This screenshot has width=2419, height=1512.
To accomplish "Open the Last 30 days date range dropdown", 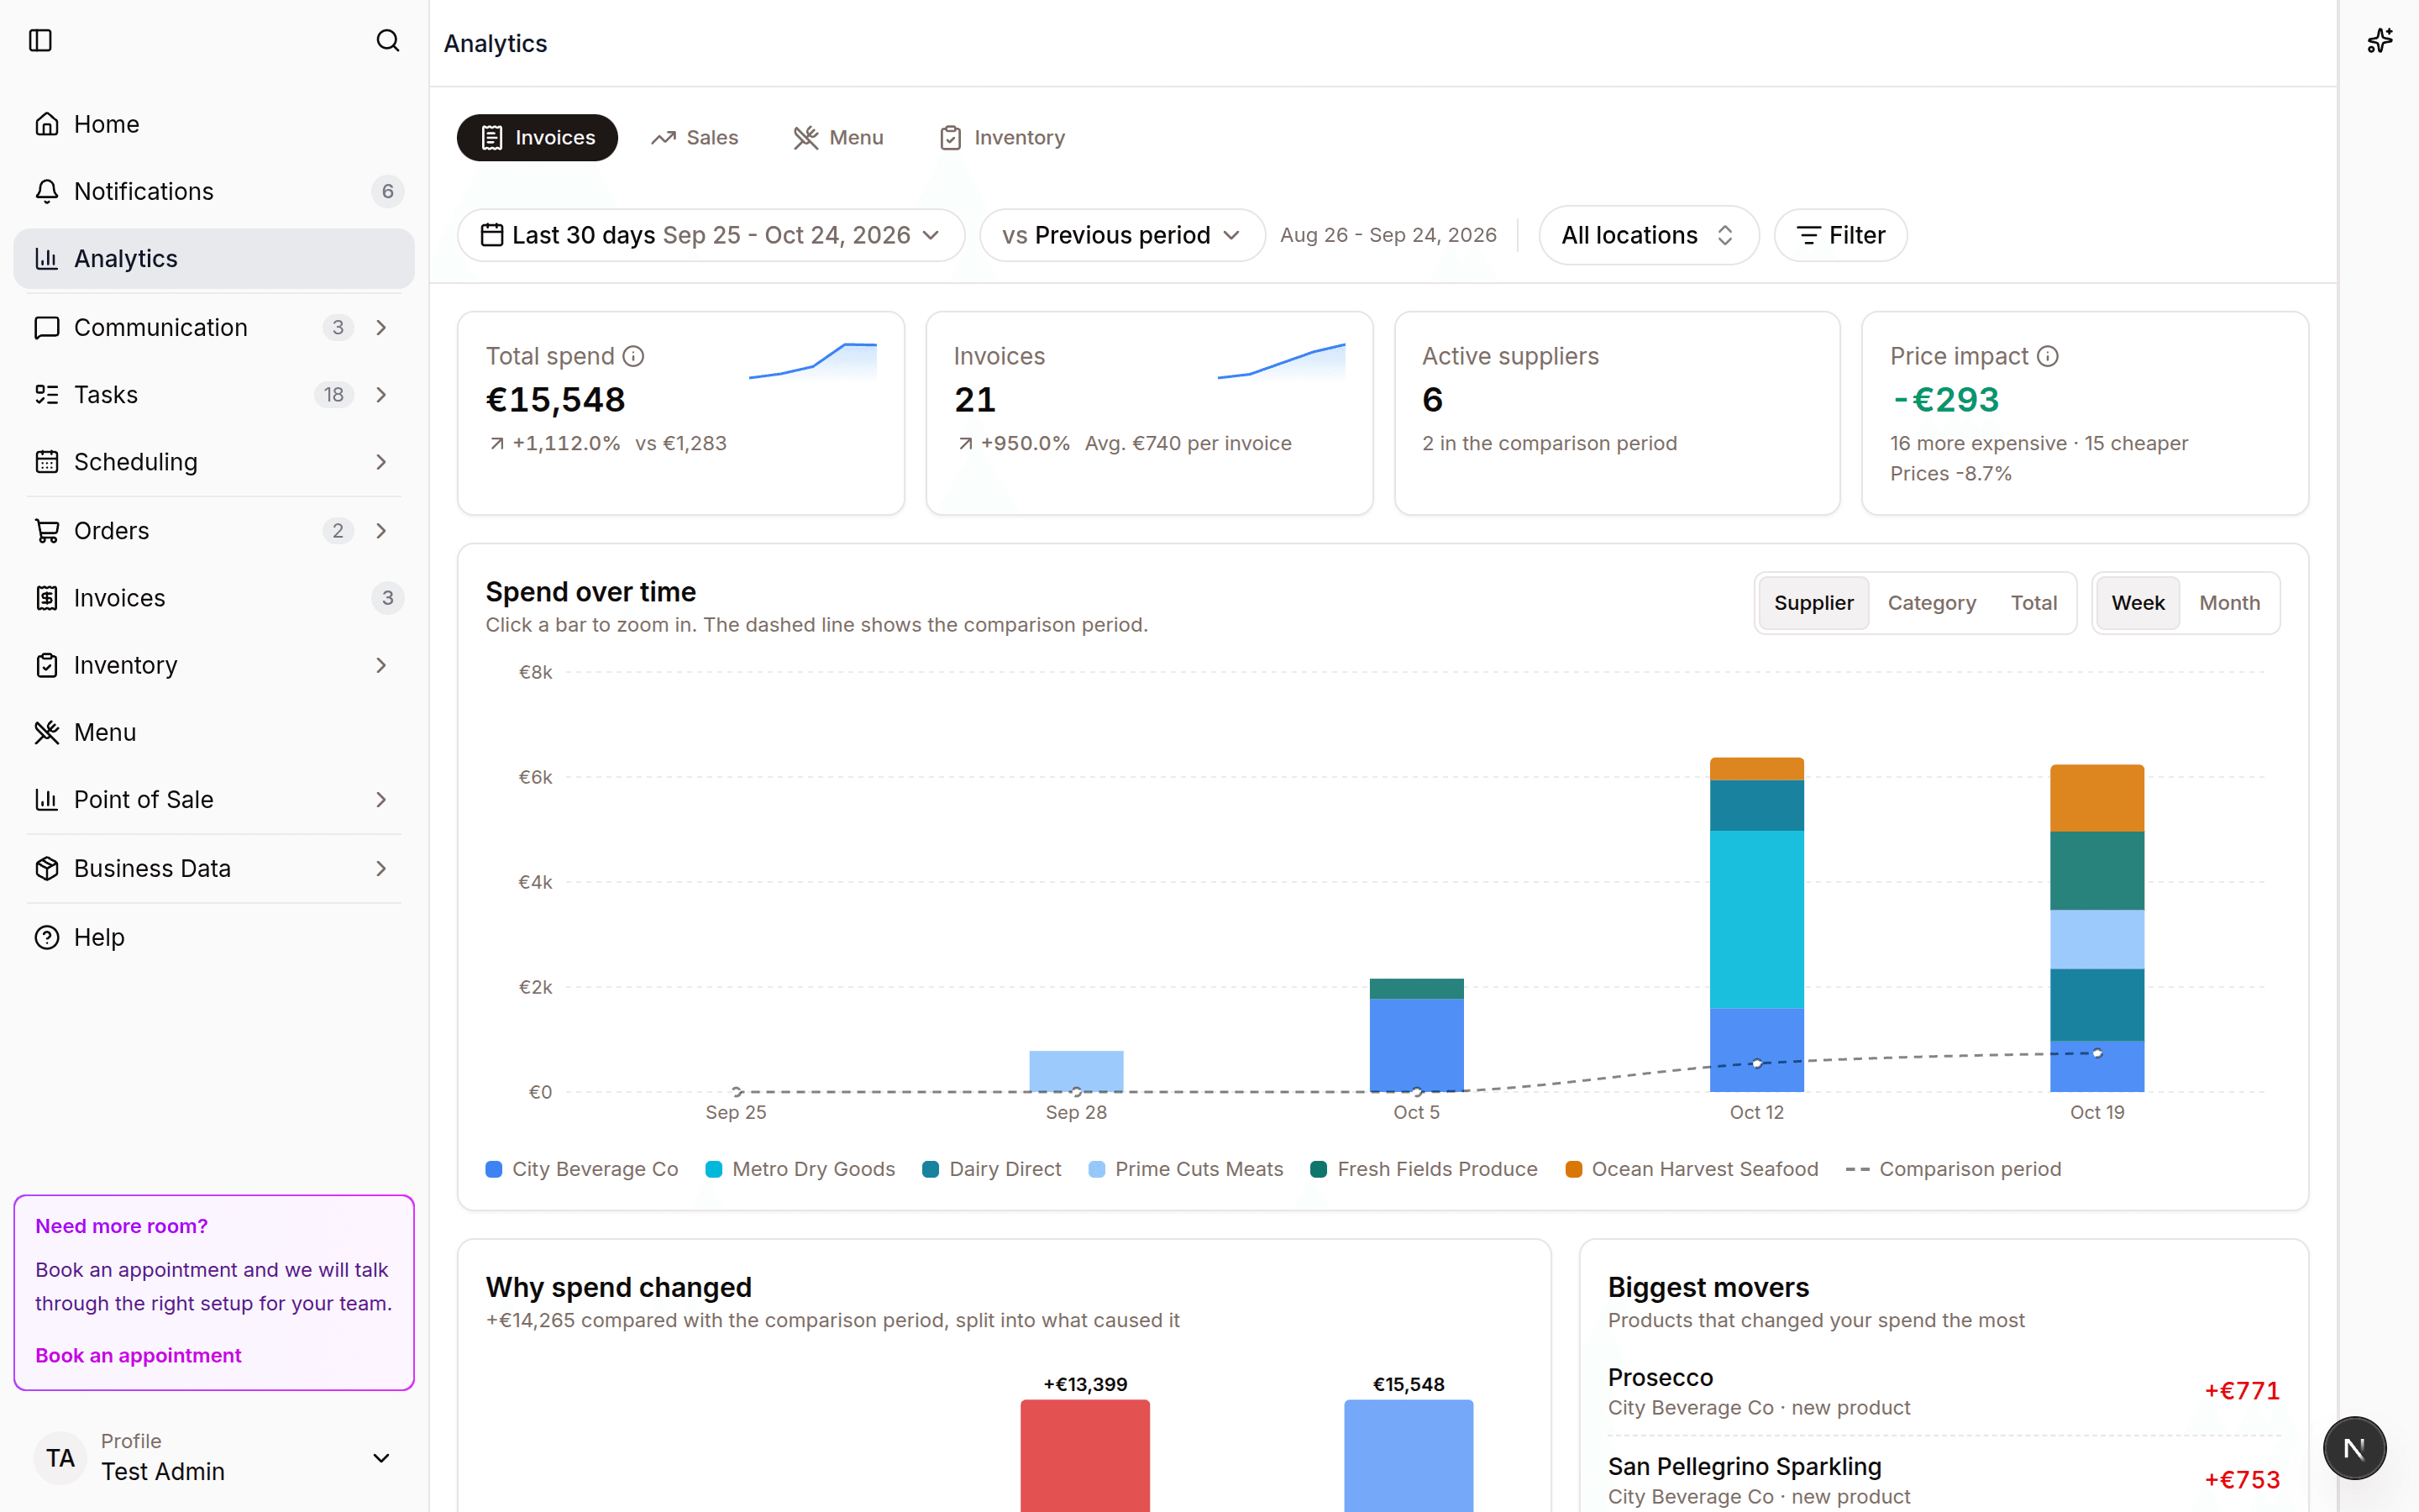I will pyautogui.click(x=711, y=235).
